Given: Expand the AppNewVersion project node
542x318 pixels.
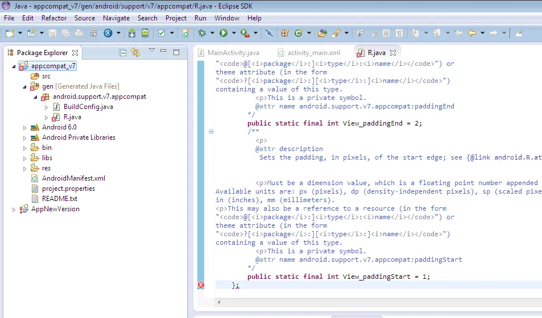Looking at the screenshot, I should tap(14, 209).
